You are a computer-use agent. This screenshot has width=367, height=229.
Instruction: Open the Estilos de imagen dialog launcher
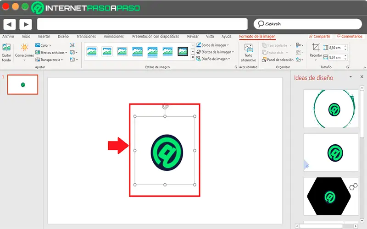coord(236,67)
